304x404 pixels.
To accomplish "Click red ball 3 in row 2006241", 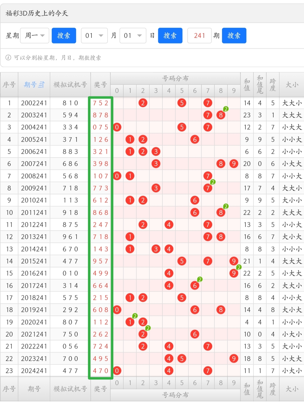I will 156,152.
